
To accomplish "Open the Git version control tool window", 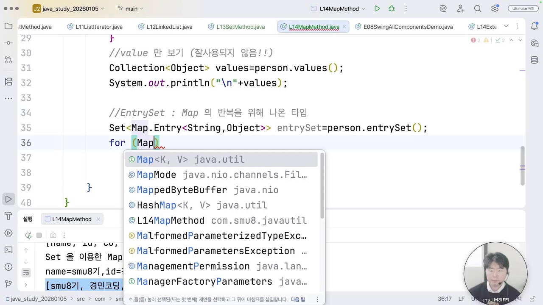I will coord(8,284).
